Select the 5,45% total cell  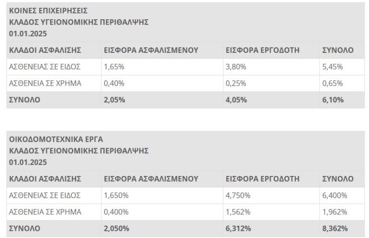(x=332, y=67)
